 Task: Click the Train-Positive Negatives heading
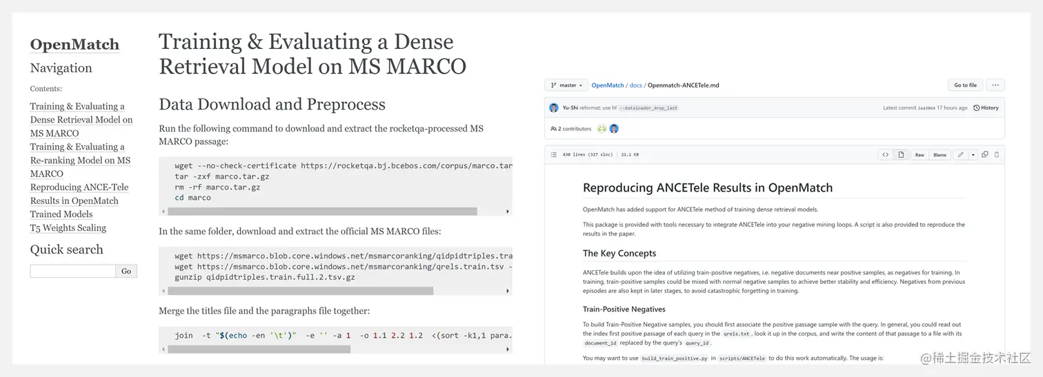(x=624, y=309)
